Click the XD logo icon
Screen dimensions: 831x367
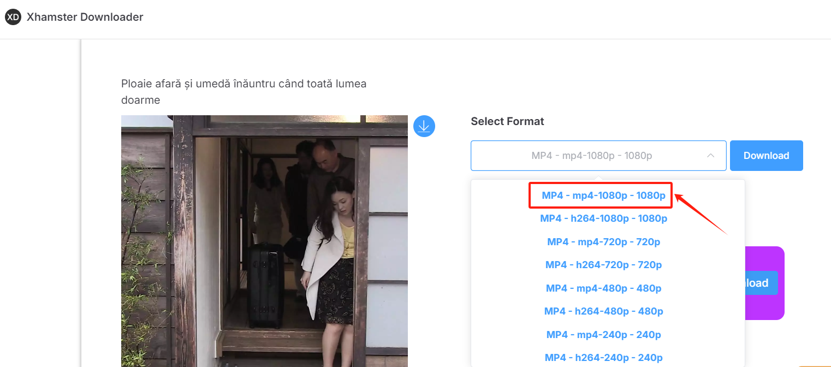tap(13, 17)
